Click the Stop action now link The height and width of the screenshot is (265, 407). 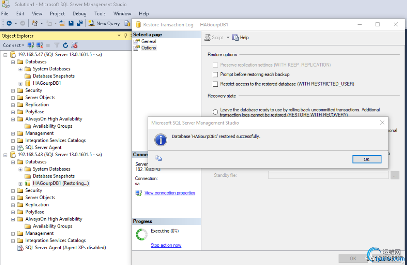coord(166,245)
